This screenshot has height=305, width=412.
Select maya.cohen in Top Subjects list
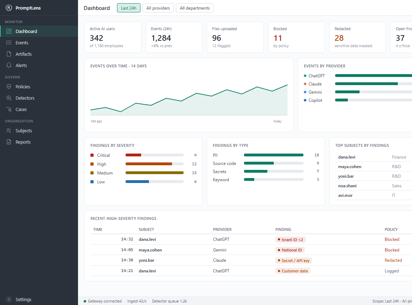point(350,167)
